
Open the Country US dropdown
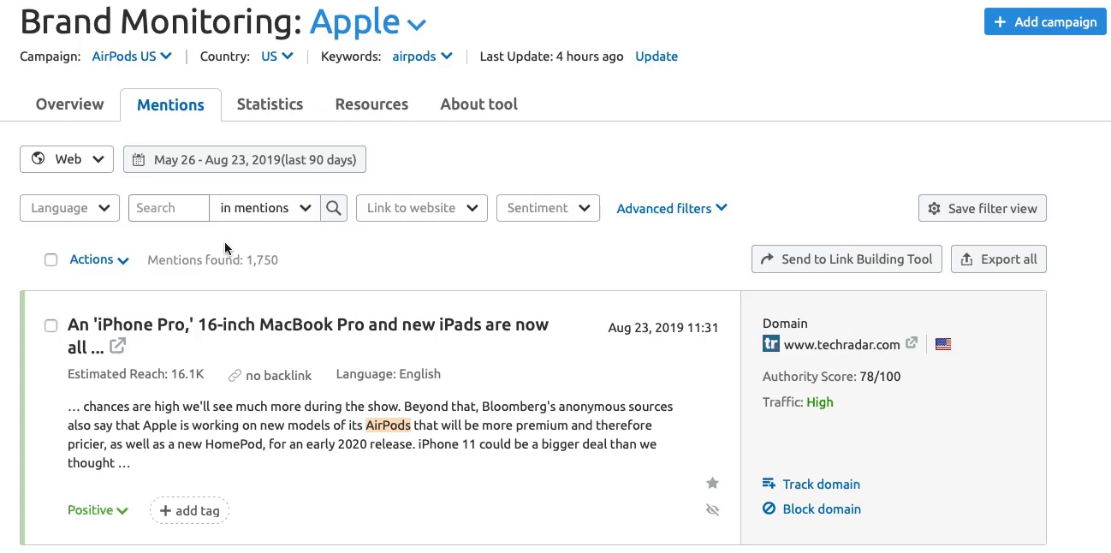pyautogui.click(x=277, y=56)
